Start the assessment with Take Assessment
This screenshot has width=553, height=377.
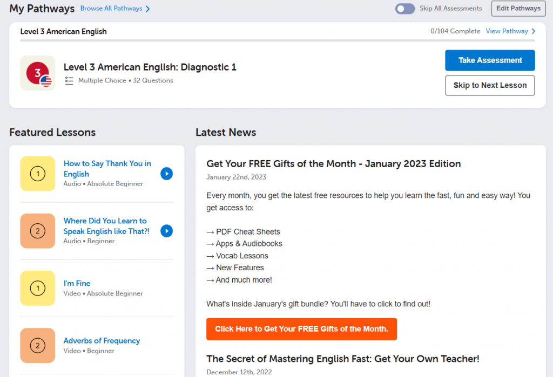(490, 60)
